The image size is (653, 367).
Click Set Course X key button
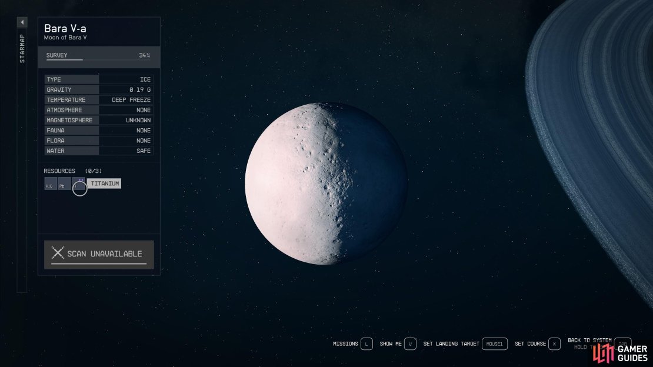click(554, 343)
